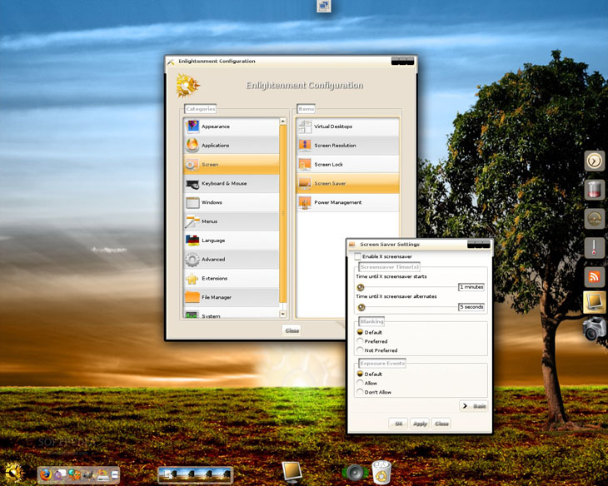This screenshot has height=486, width=608.
Task: Click the gauge gadget on the right shelf
Action: coord(595,219)
